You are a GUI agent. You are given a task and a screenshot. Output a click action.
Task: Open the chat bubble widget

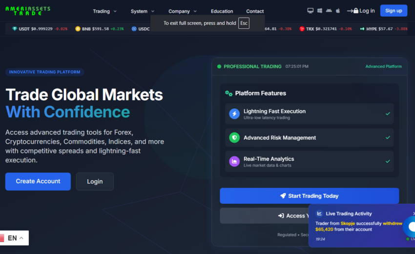[x=410, y=227]
